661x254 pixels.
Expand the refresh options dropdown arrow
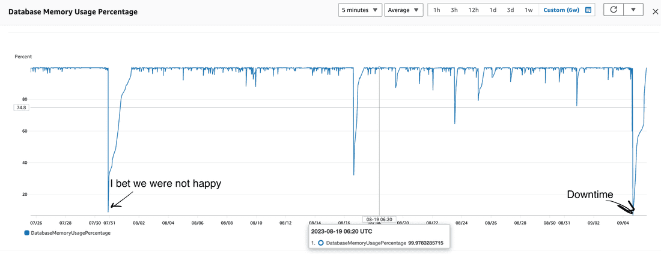633,10
